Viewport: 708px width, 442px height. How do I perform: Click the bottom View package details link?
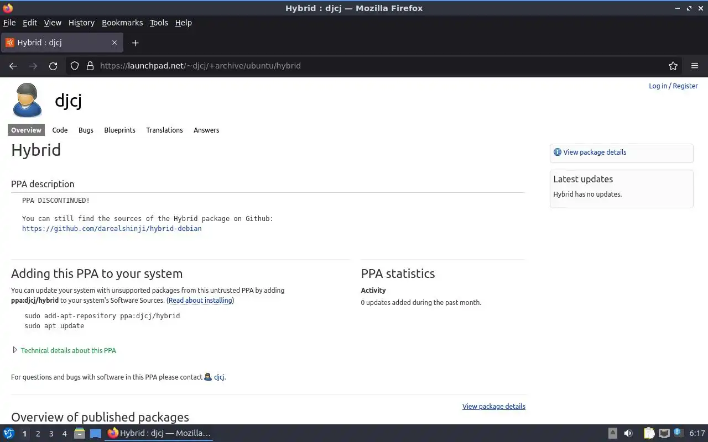pos(494,406)
